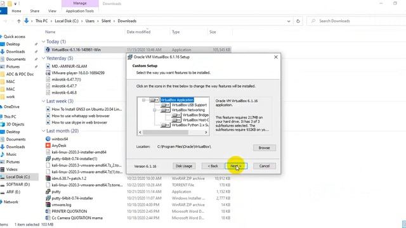Open ARIF (E:) drive in sidebar
Viewport: 406px width, 228px height.
[x=13, y=192]
